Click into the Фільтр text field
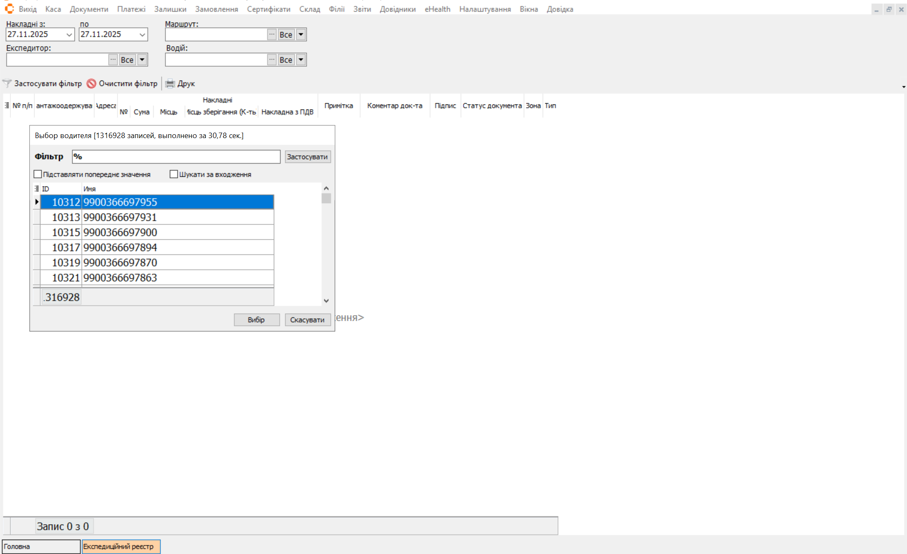The image size is (907, 554). 176,157
